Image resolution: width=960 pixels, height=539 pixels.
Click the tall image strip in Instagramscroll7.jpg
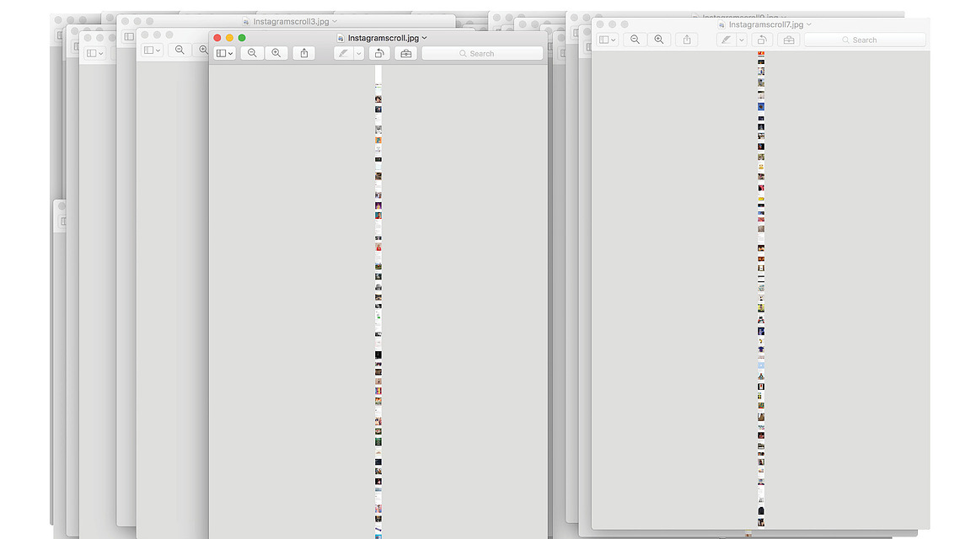coord(761,290)
